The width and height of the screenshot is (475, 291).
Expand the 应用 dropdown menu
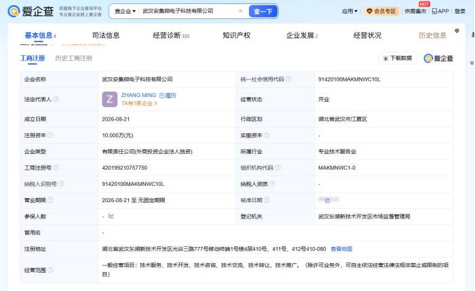click(349, 12)
